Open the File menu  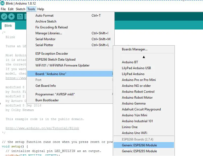pyautogui.click(x=3, y=9)
